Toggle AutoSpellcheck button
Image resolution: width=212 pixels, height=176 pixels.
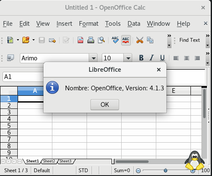point(126,40)
